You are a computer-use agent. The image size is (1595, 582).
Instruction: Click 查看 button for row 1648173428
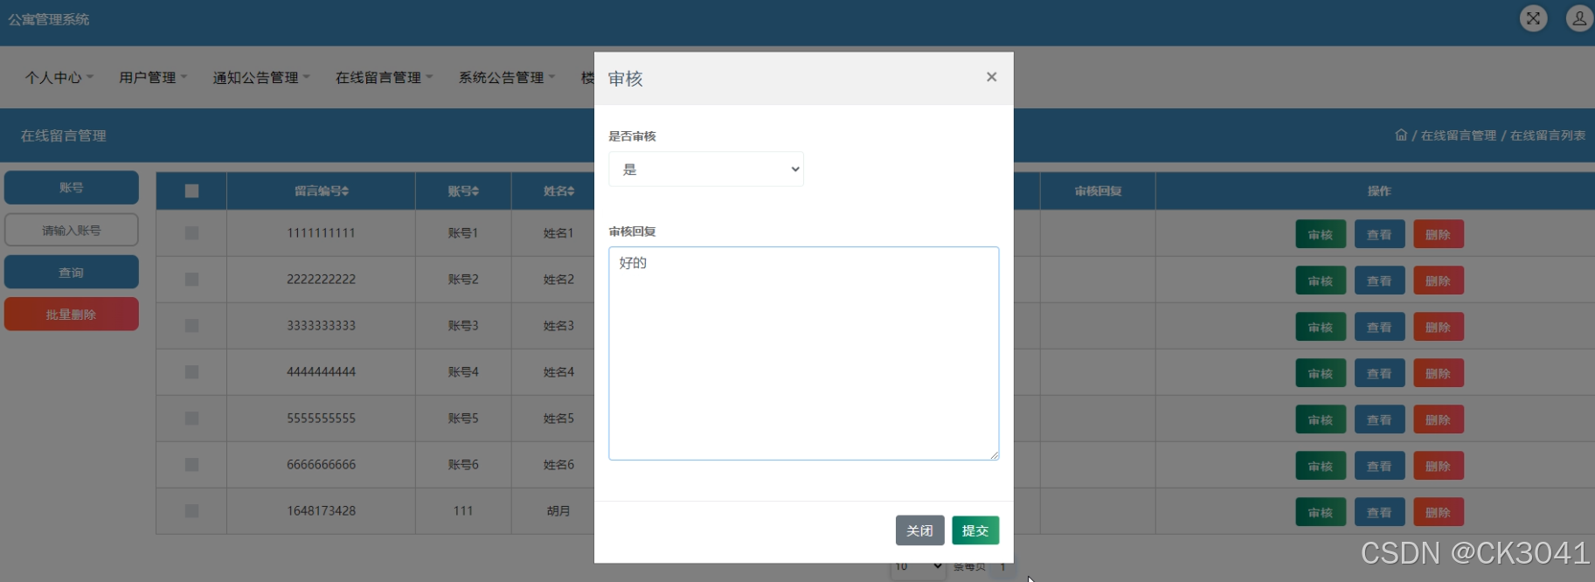pos(1379,512)
